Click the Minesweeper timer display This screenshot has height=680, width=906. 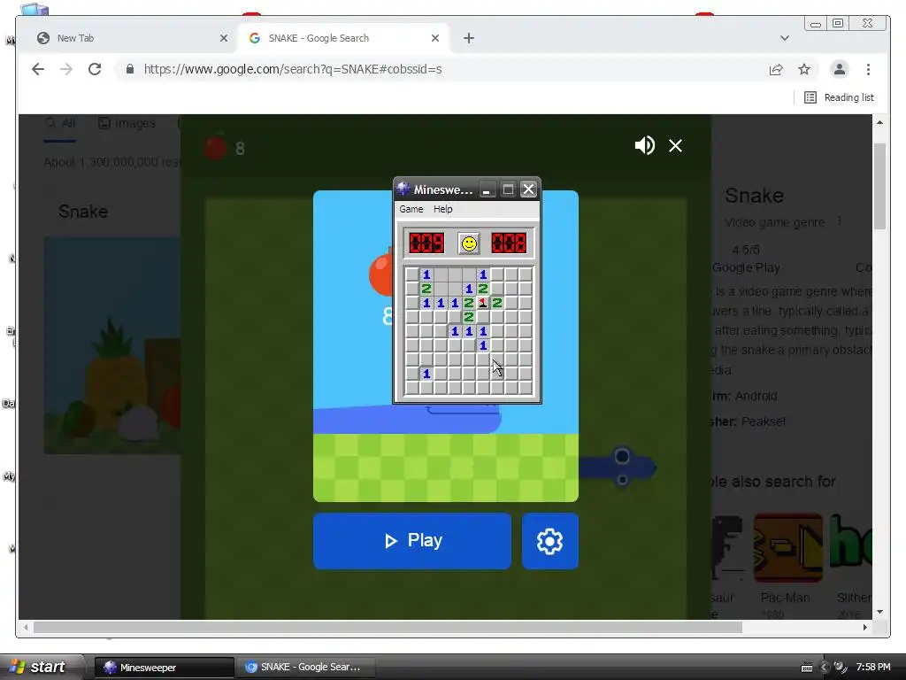[x=509, y=243]
